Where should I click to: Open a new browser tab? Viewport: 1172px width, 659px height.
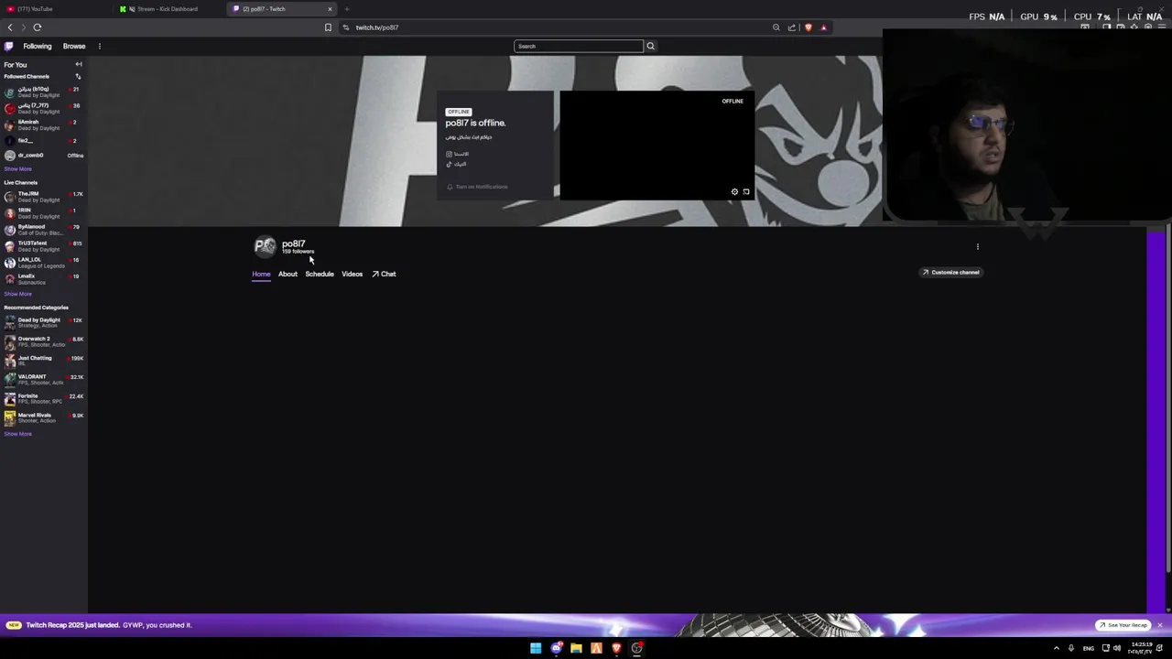[x=347, y=9]
